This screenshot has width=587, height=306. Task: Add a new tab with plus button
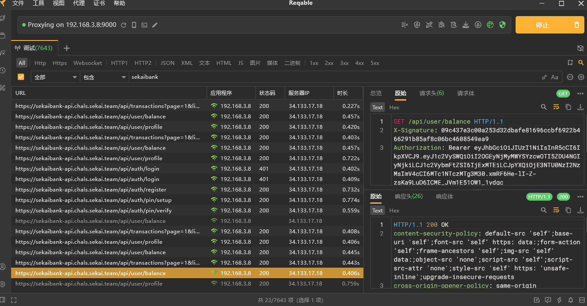point(67,48)
